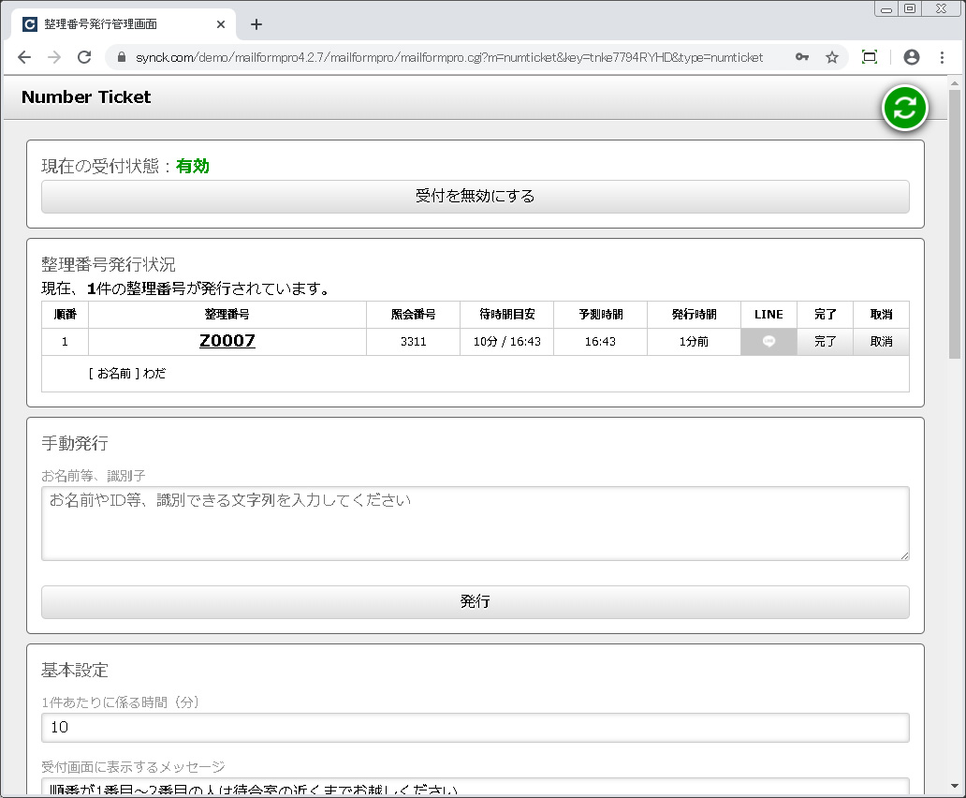View site info via padlock icon
Image resolution: width=966 pixels, height=798 pixels.
[x=121, y=57]
